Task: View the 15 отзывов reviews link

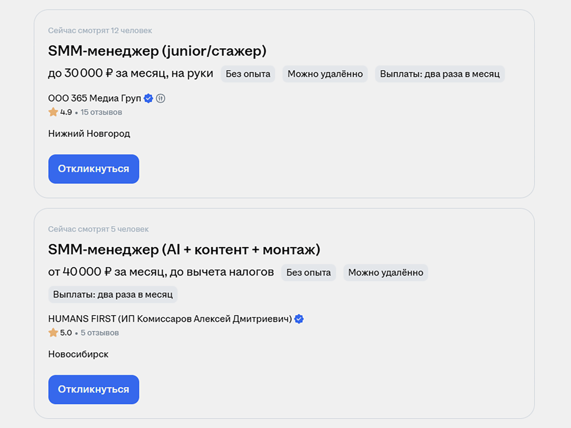Action: (x=101, y=112)
